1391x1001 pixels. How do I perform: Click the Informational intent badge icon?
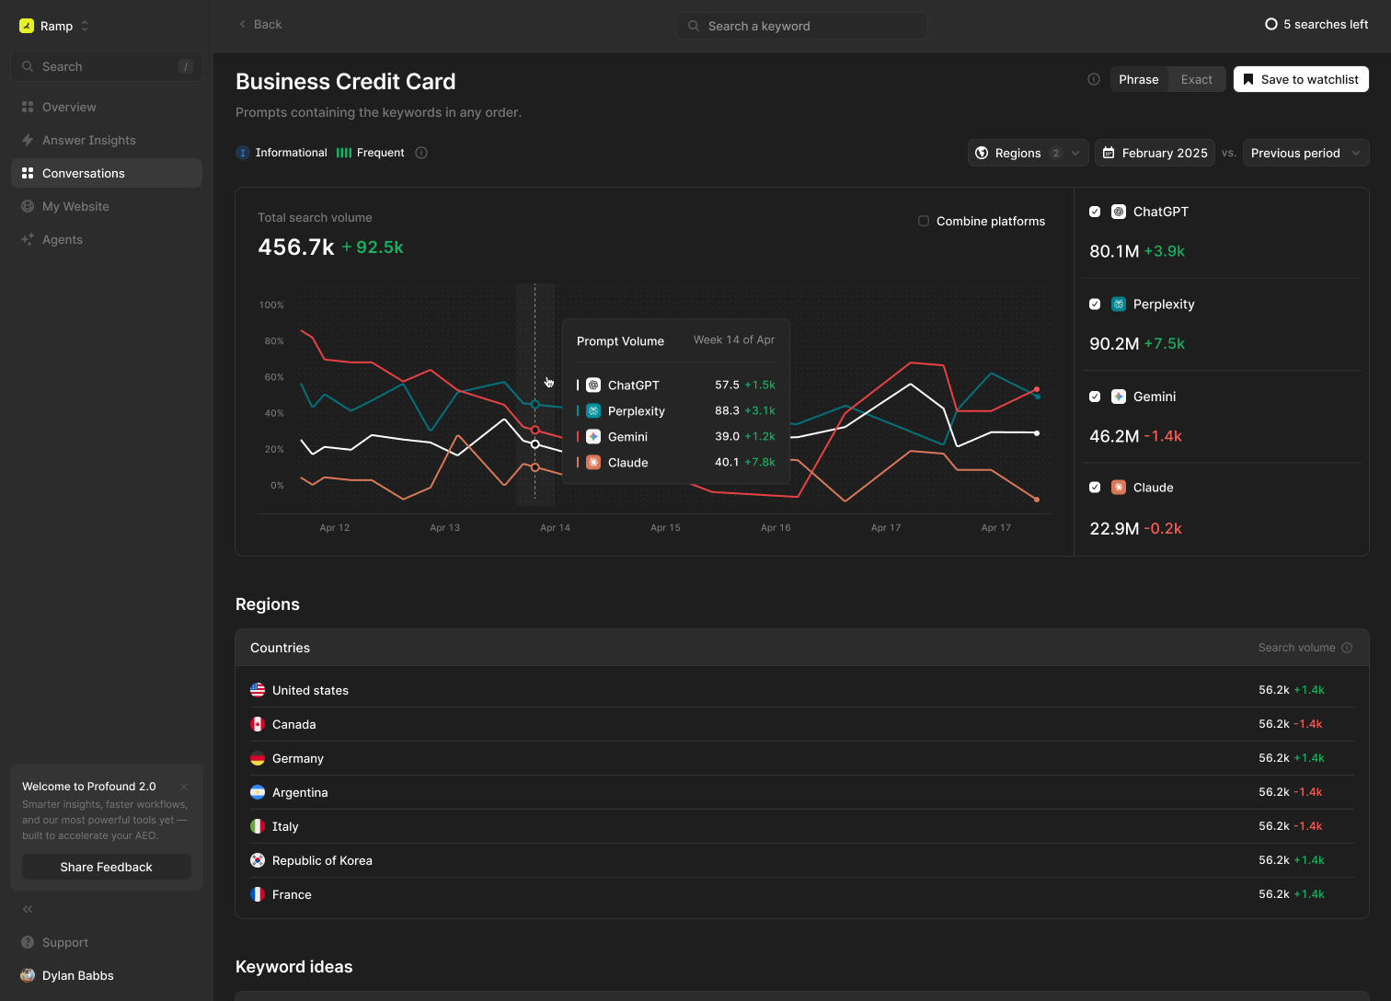(x=243, y=153)
